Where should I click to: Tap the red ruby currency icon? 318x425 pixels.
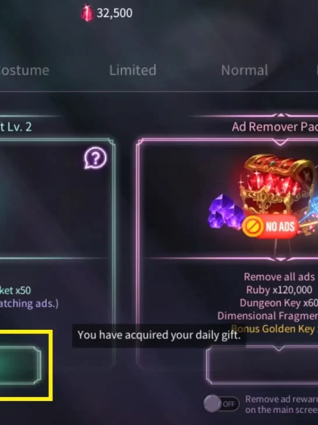87,13
